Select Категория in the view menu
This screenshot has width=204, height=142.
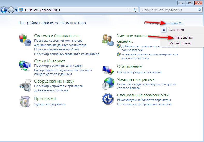pos(177,30)
